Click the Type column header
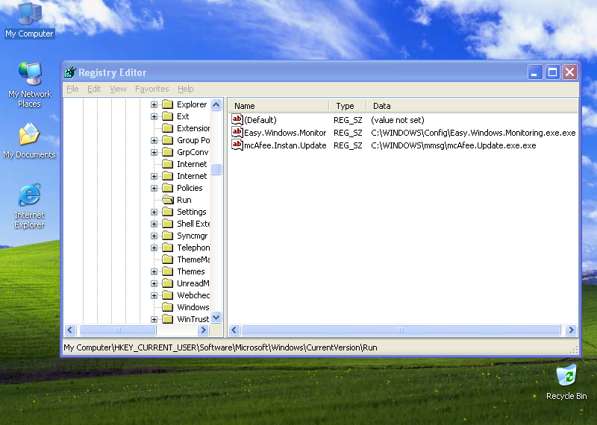The height and width of the screenshot is (425, 597). coord(348,106)
